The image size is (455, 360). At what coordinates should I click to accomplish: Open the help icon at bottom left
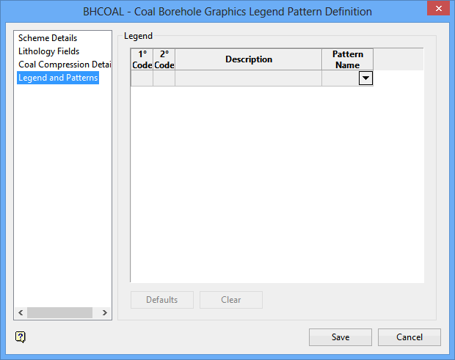coord(21,337)
